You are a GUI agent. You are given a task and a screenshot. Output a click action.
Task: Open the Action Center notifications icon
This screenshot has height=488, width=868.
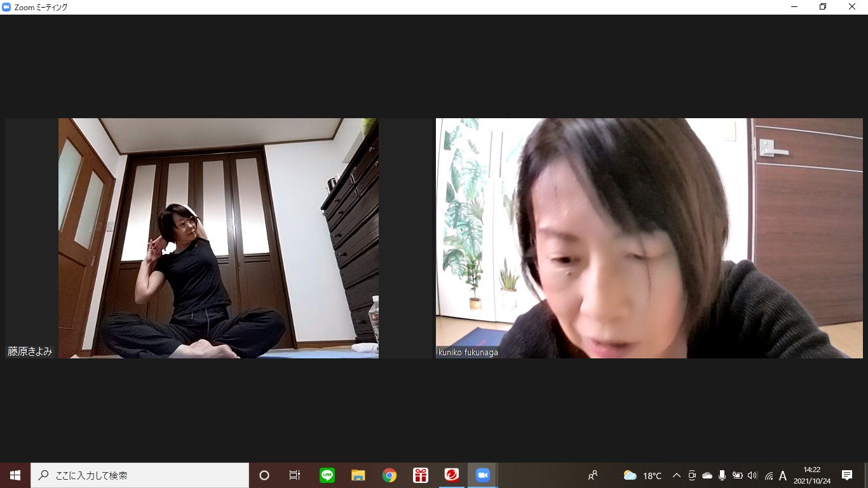pyautogui.click(x=847, y=475)
